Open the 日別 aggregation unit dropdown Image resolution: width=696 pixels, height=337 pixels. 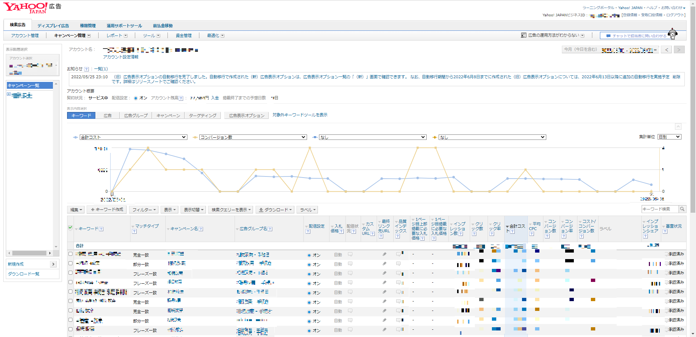pos(670,137)
